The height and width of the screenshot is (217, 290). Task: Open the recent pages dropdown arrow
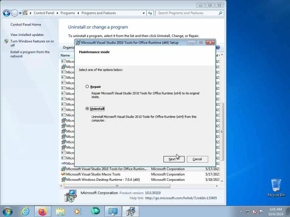pos(20,13)
